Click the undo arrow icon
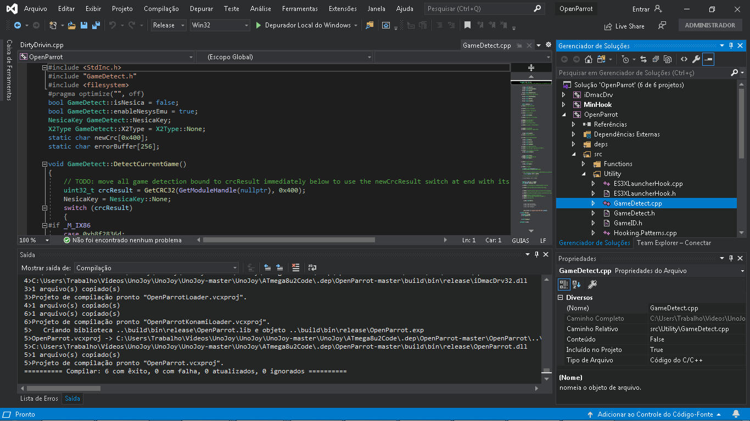 click(113, 25)
